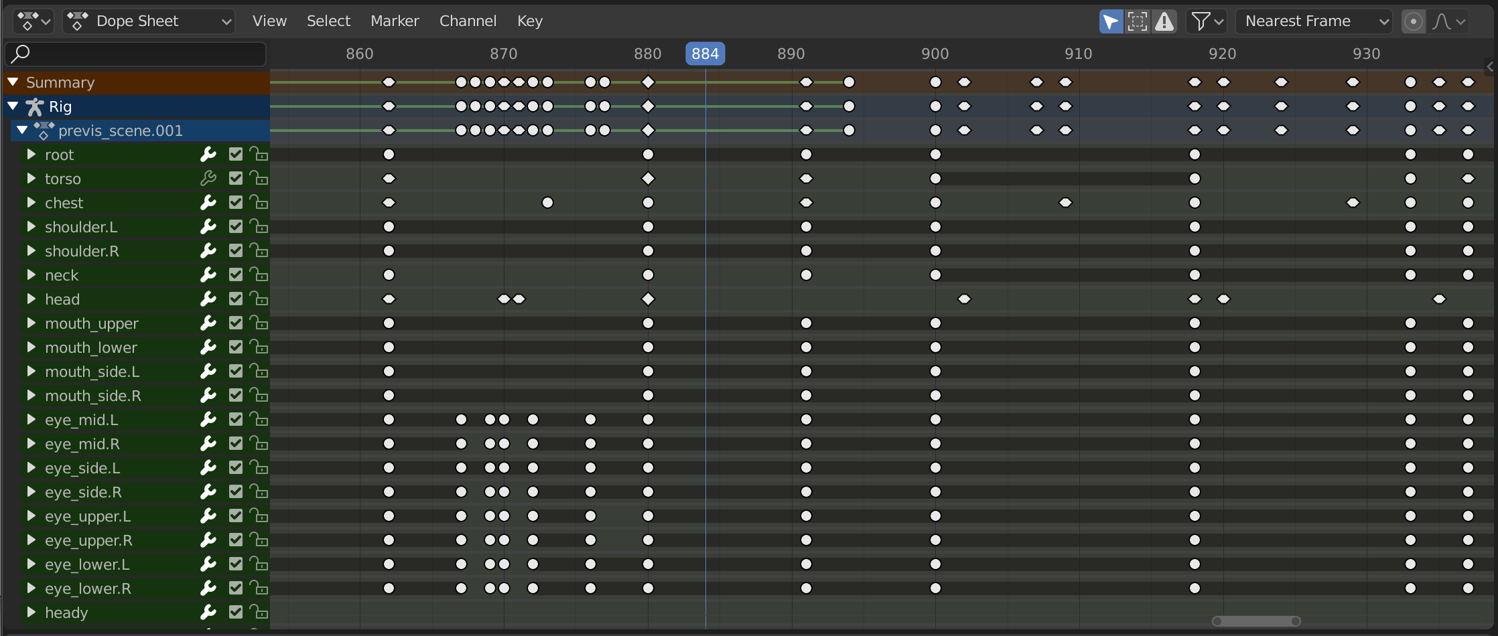Select the Tweak select arrow tool
This screenshot has height=636, width=1498.
[1110, 21]
